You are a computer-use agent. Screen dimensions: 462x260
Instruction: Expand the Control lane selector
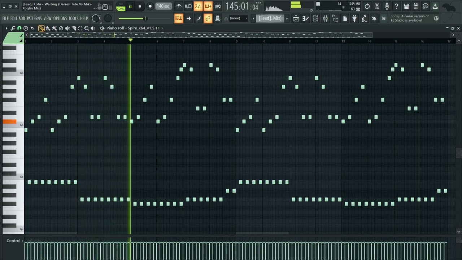[x=14, y=240]
